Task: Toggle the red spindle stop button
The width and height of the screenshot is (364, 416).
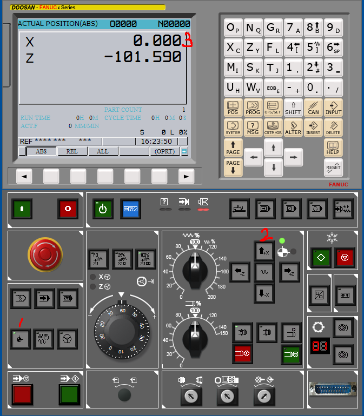Action: pyautogui.click(x=243, y=354)
